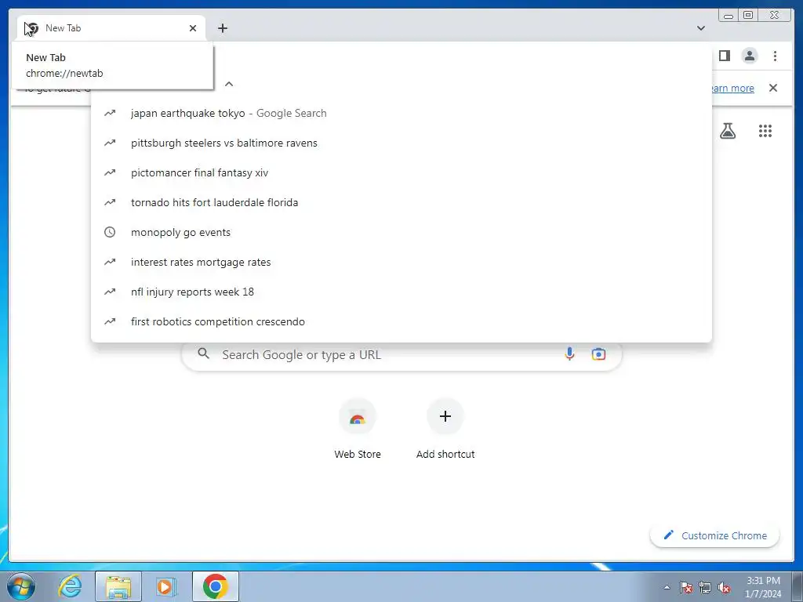
Task: Dismiss the info bar with X
Action: coord(772,88)
